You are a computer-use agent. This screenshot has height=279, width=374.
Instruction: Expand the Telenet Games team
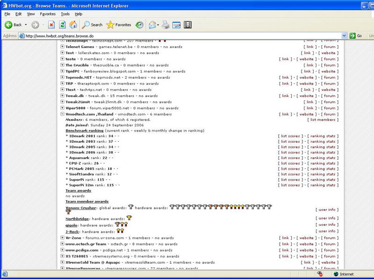click(x=62, y=46)
